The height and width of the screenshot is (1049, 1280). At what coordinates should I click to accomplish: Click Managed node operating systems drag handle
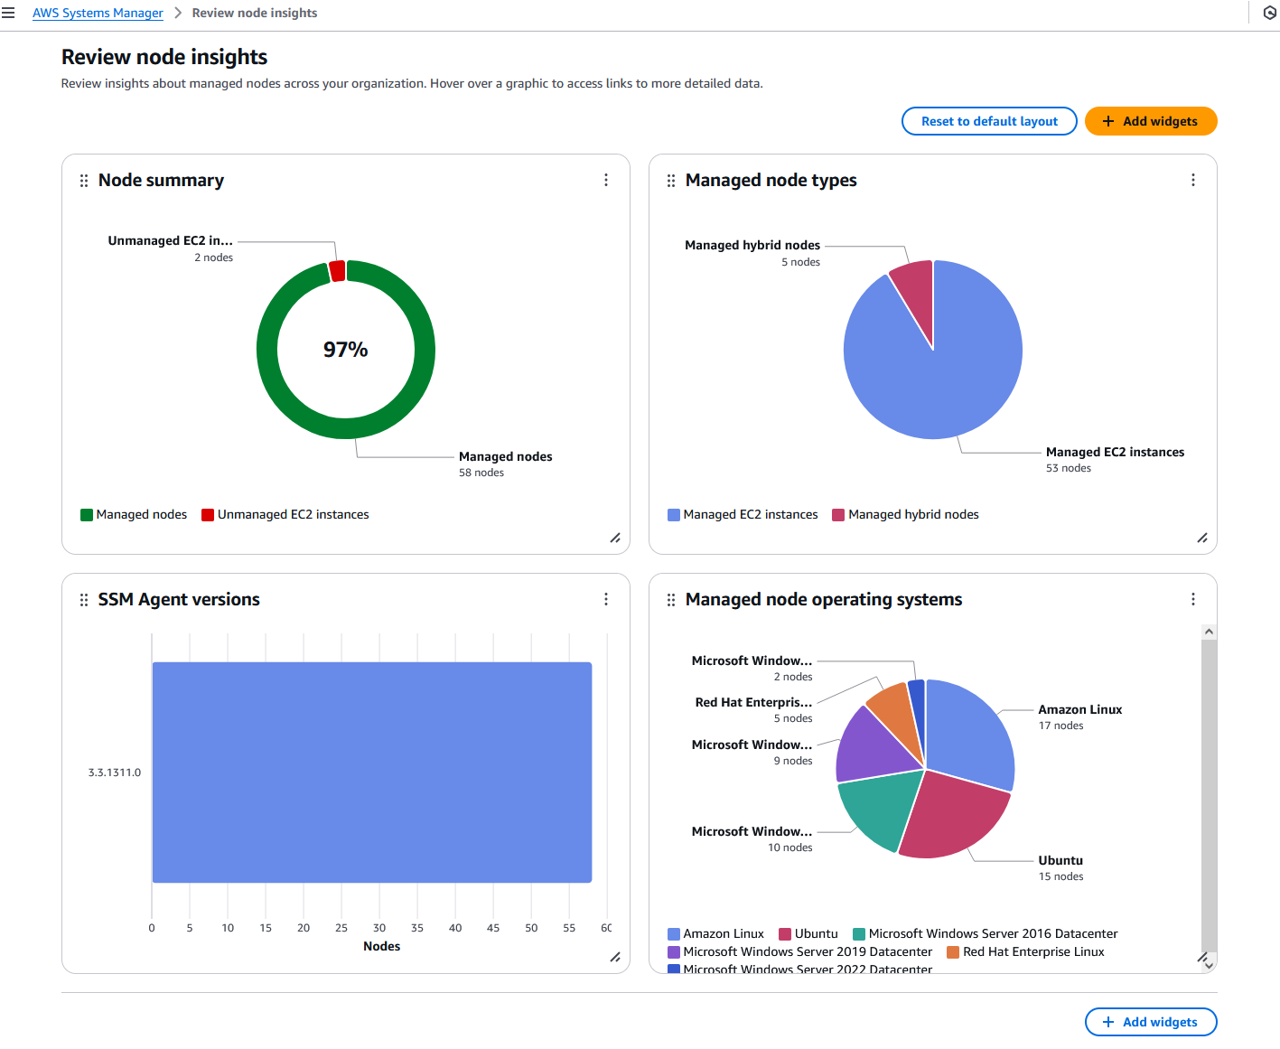pyautogui.click(x=671, y=600)
